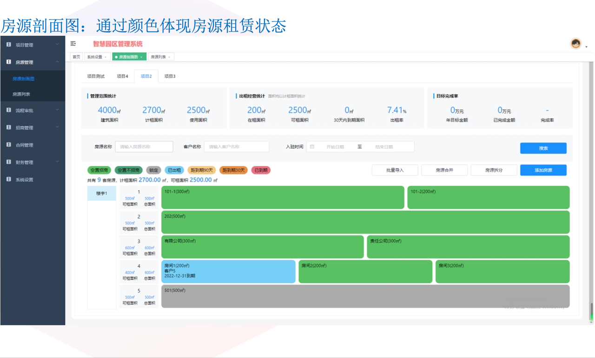Open the 房源剖面图 submenu item
Screen dimensions: 595x358
(x=33, y=79)
